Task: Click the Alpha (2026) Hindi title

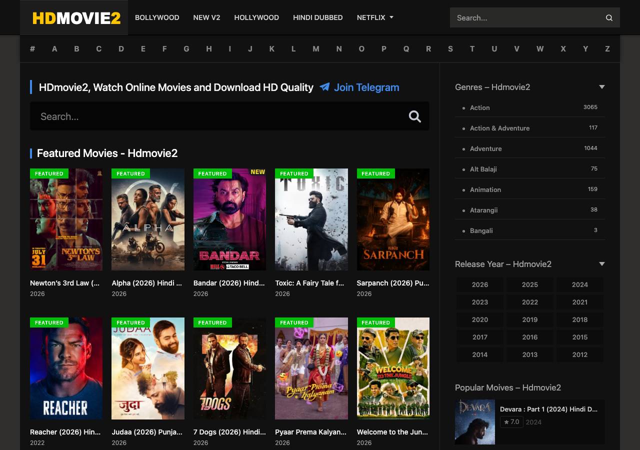Action: click(147, 283)
